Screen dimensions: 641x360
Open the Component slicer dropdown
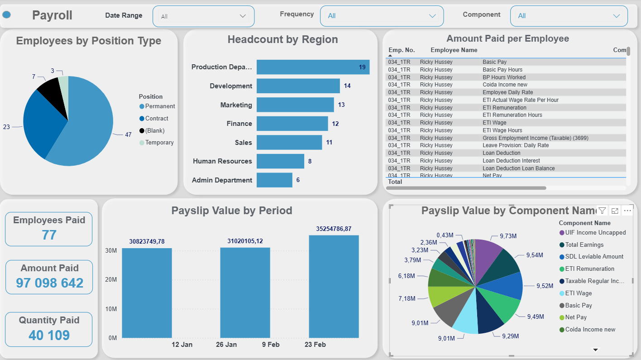point(569,16)
